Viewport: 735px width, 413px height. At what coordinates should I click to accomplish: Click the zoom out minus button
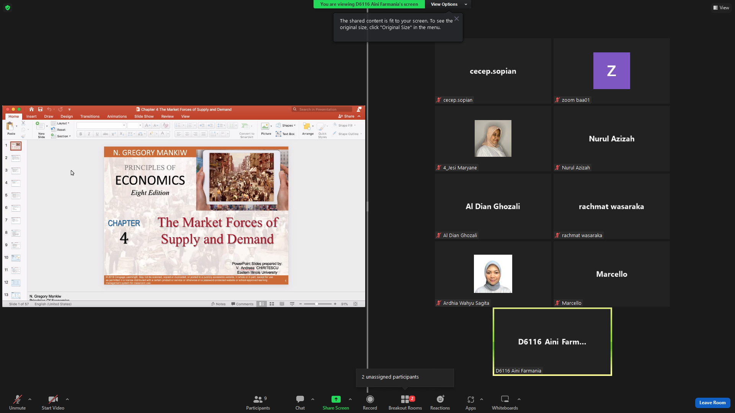coord(301,304)
